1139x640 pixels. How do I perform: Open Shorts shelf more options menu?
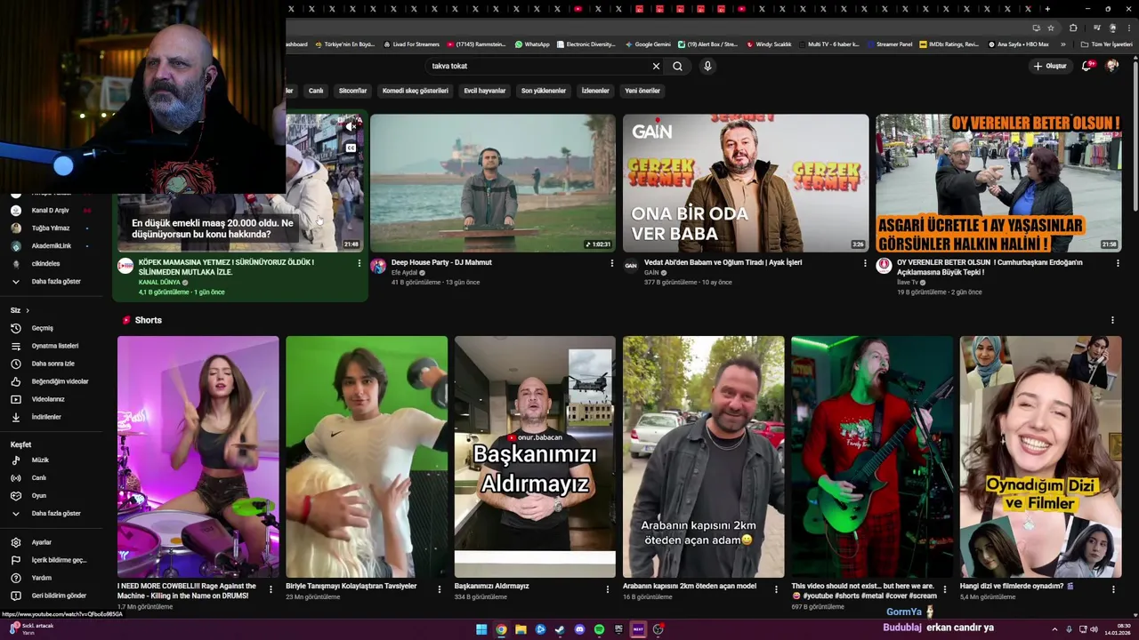pyautogui.click(x=1112, y=320)
